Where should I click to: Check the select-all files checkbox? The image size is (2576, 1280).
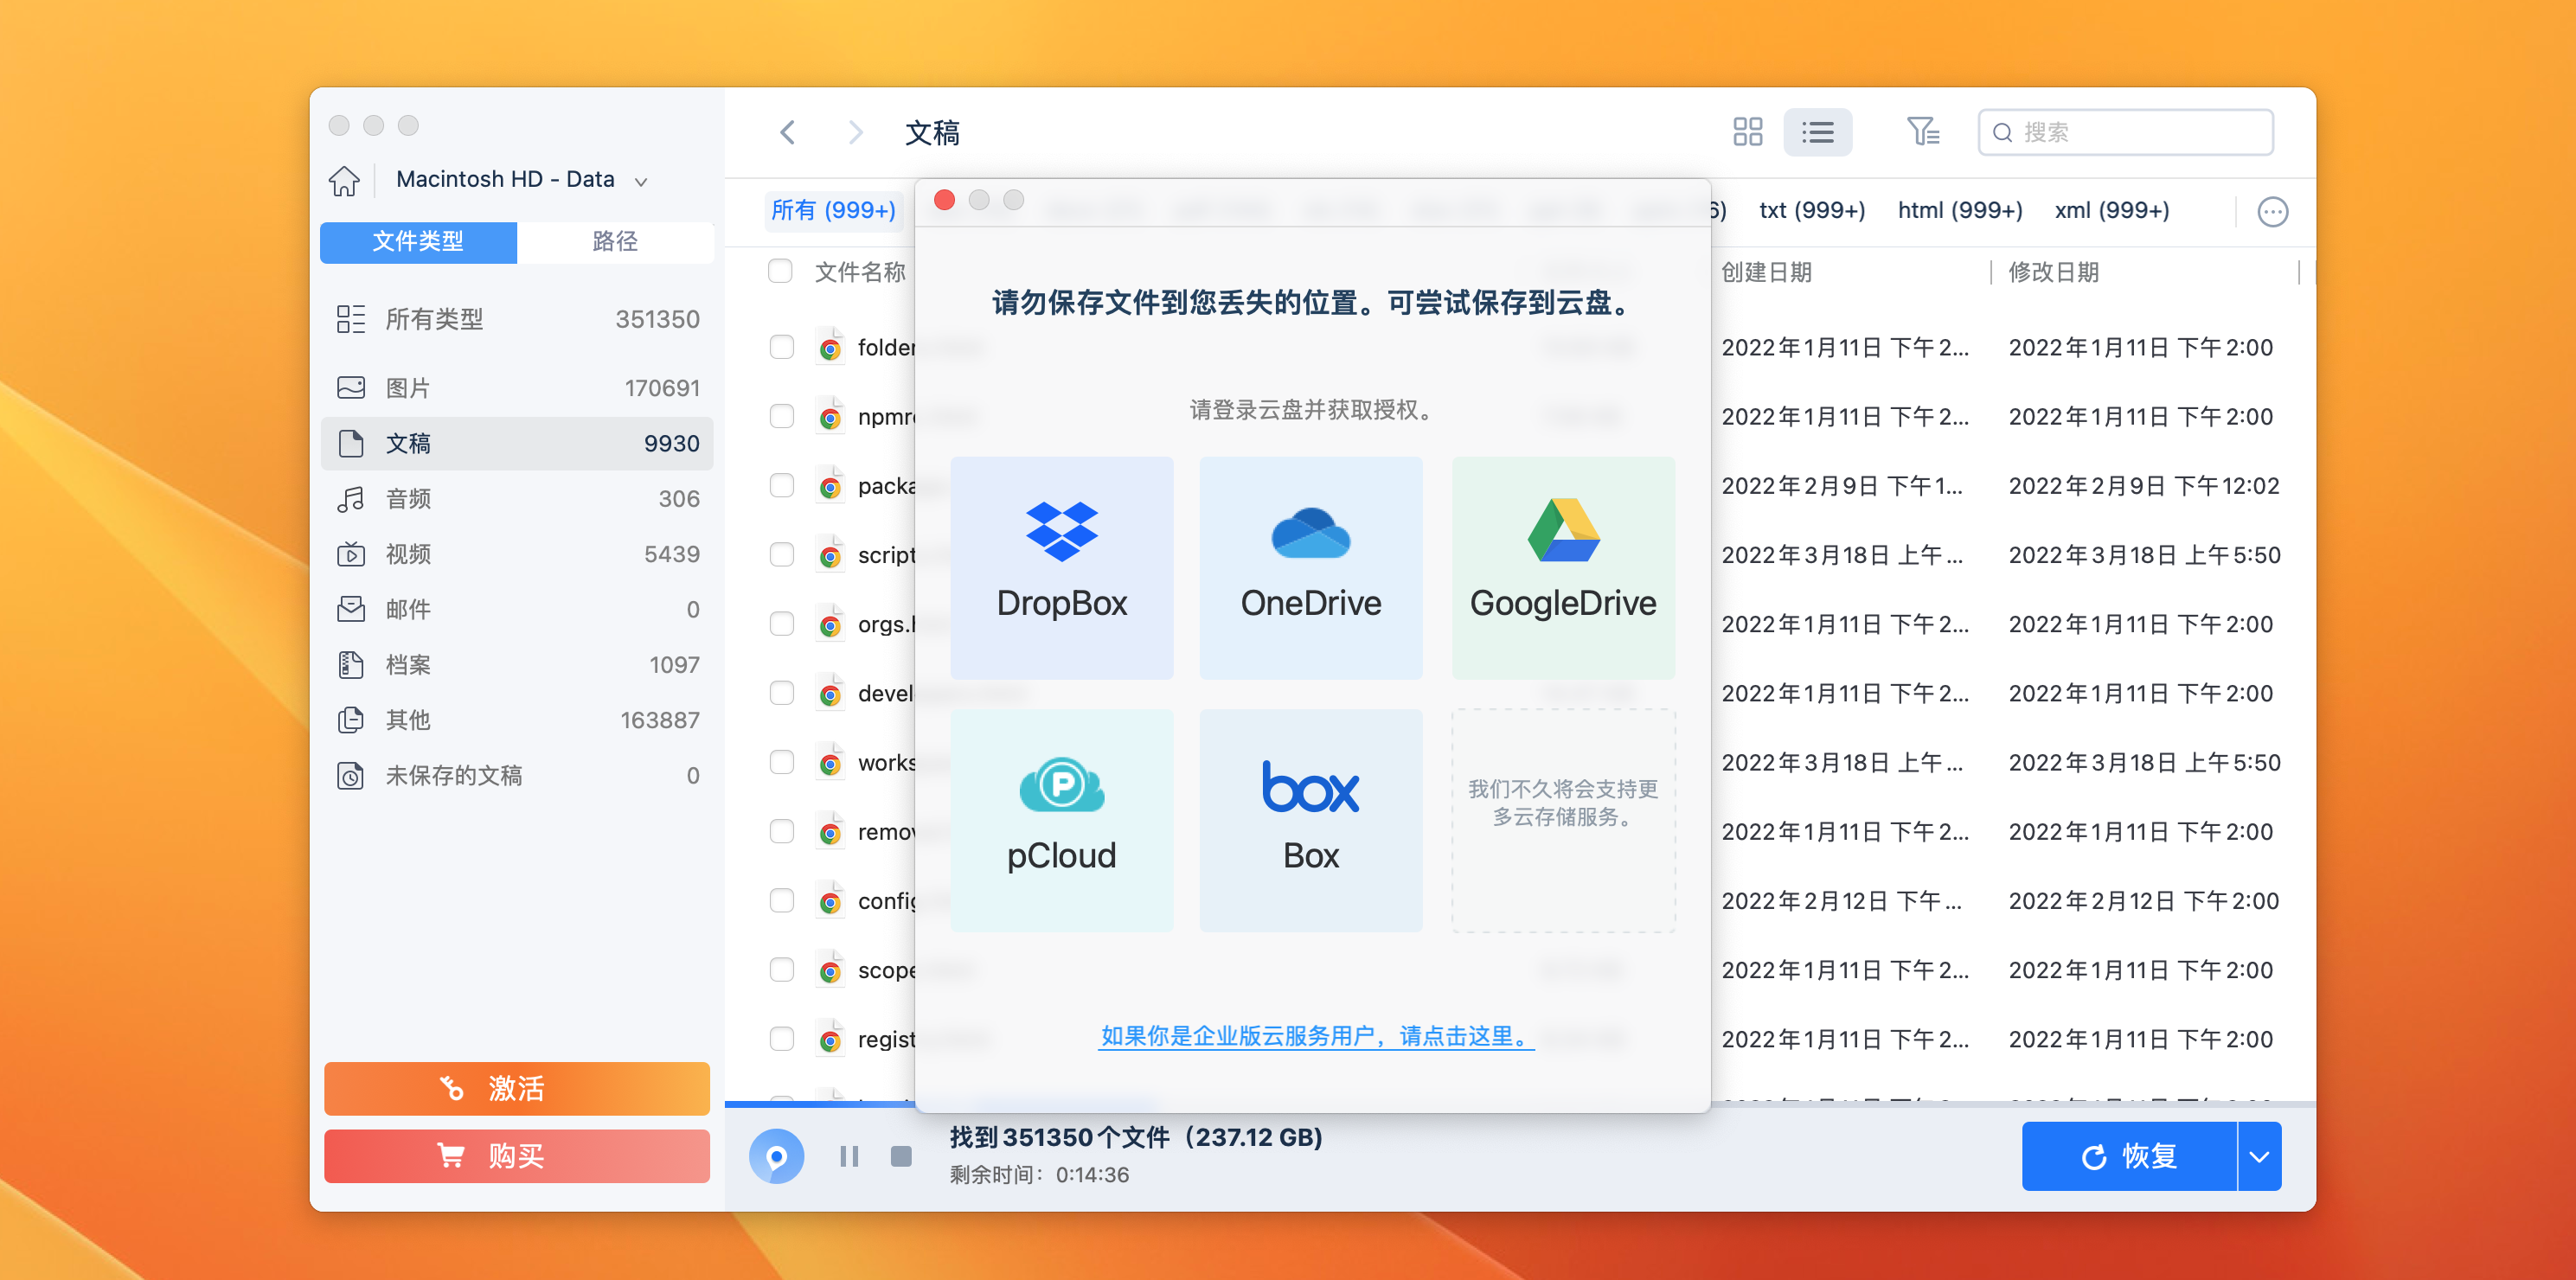tap(780, 271)
